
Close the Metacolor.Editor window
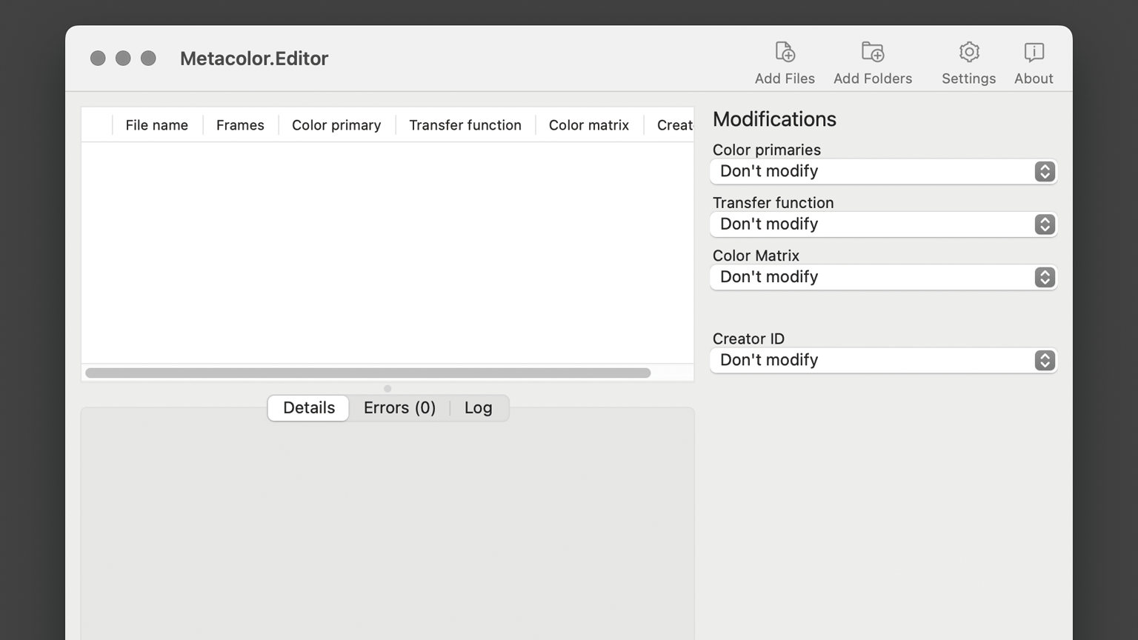click(x=98, y=59)
